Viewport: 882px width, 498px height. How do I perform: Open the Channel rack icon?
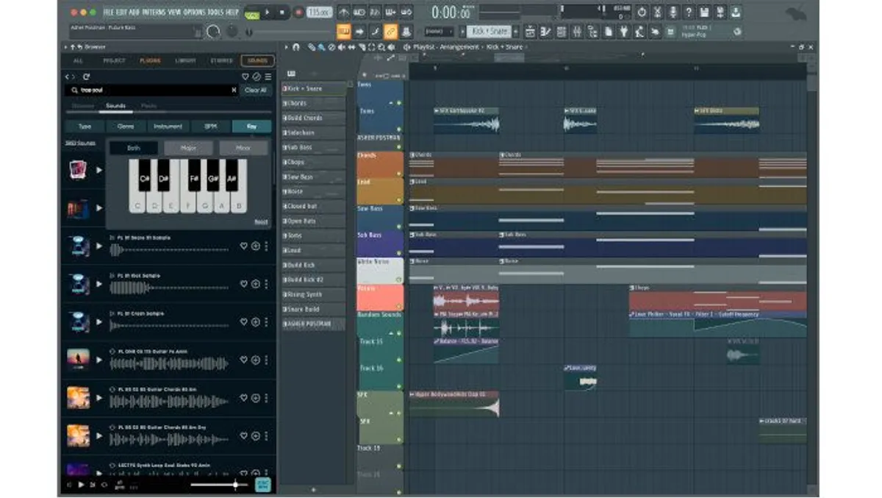click(x=562, y=30)
